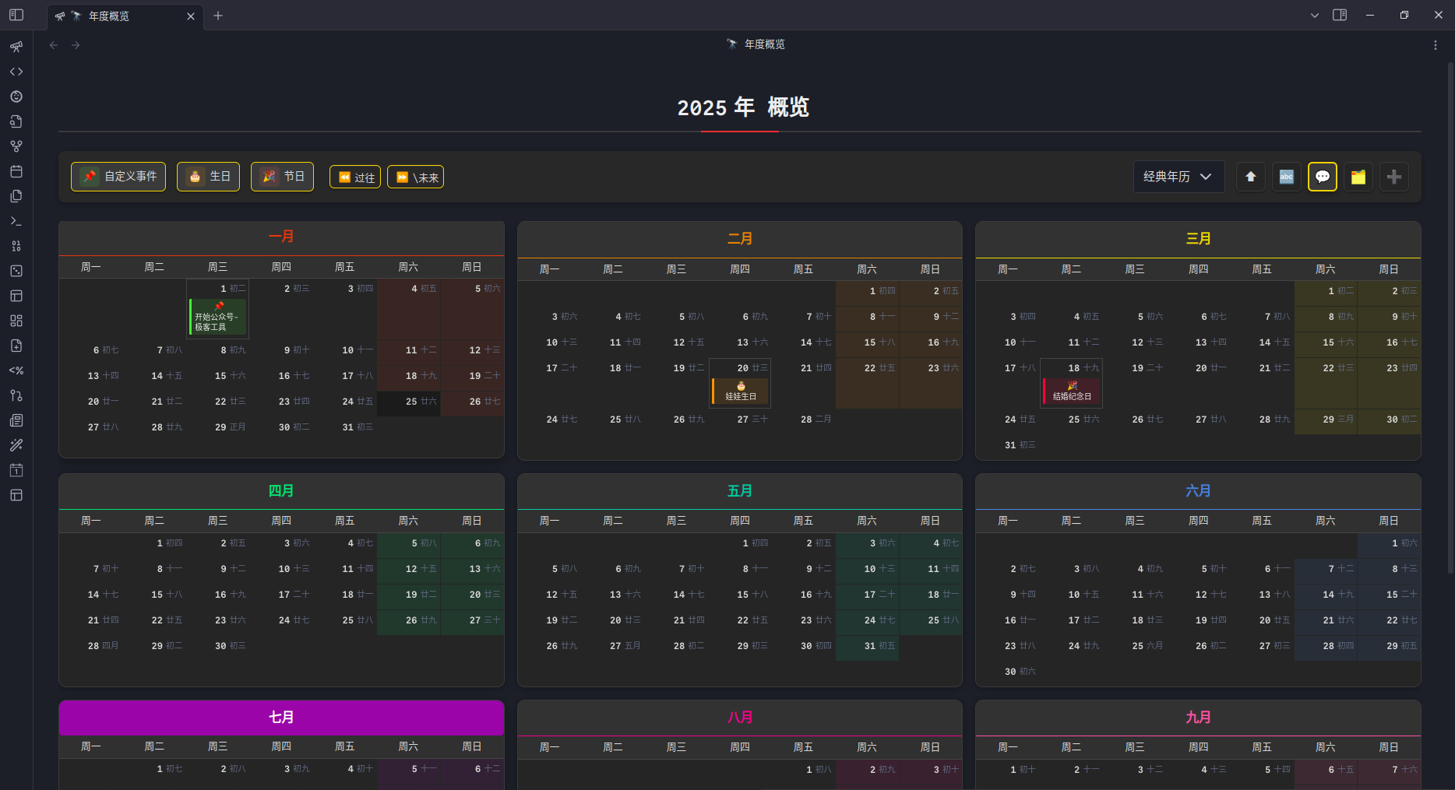Viewport: 1455px width, 790px height.
Task: Open the tab list dropdown arrow in the title bar
Action: [1315, 16]
